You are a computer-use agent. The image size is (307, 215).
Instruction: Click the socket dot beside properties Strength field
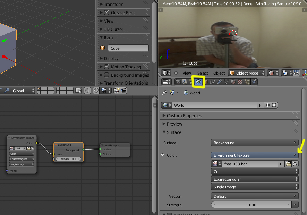(295, 205)
